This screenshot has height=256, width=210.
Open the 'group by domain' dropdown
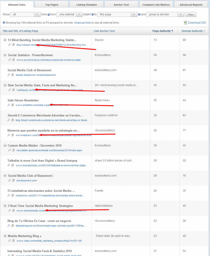(x=165, y=14)
